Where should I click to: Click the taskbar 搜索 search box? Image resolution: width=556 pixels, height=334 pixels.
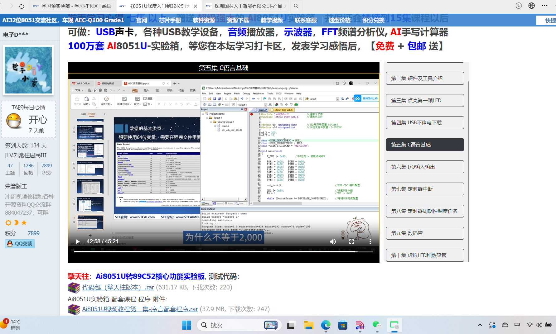click(239, 325)
